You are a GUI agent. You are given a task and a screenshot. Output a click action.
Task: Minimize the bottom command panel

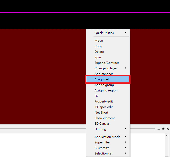tap(159, 129)
